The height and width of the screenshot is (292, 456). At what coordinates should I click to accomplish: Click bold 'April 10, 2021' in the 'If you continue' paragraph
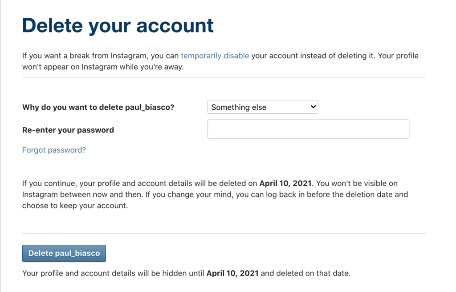tap(285, 183)
